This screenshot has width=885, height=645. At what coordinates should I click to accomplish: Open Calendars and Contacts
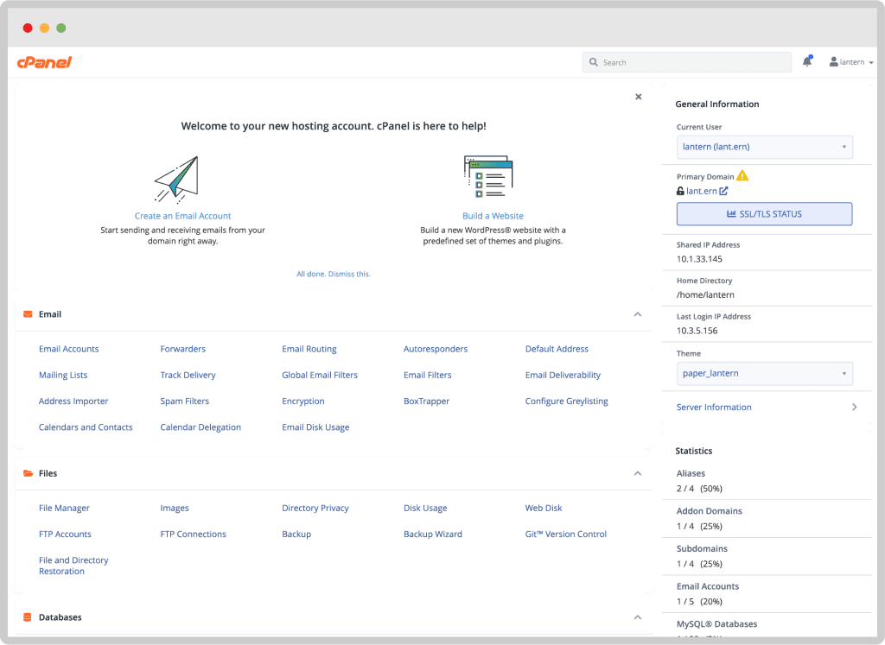coord(86,427)
